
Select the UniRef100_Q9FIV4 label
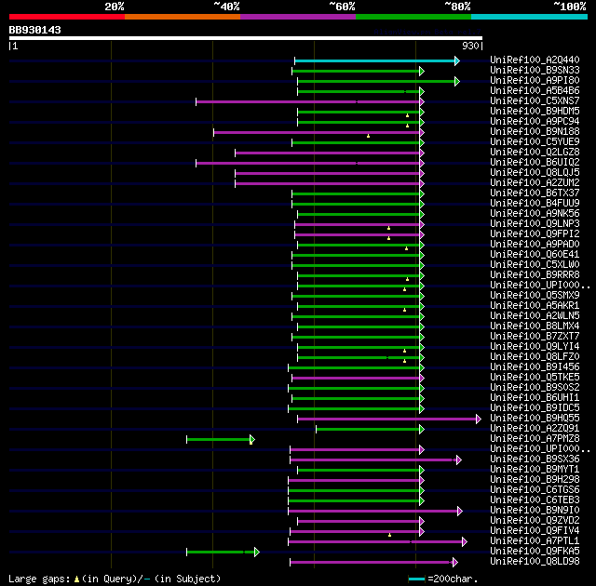(535, 531)
